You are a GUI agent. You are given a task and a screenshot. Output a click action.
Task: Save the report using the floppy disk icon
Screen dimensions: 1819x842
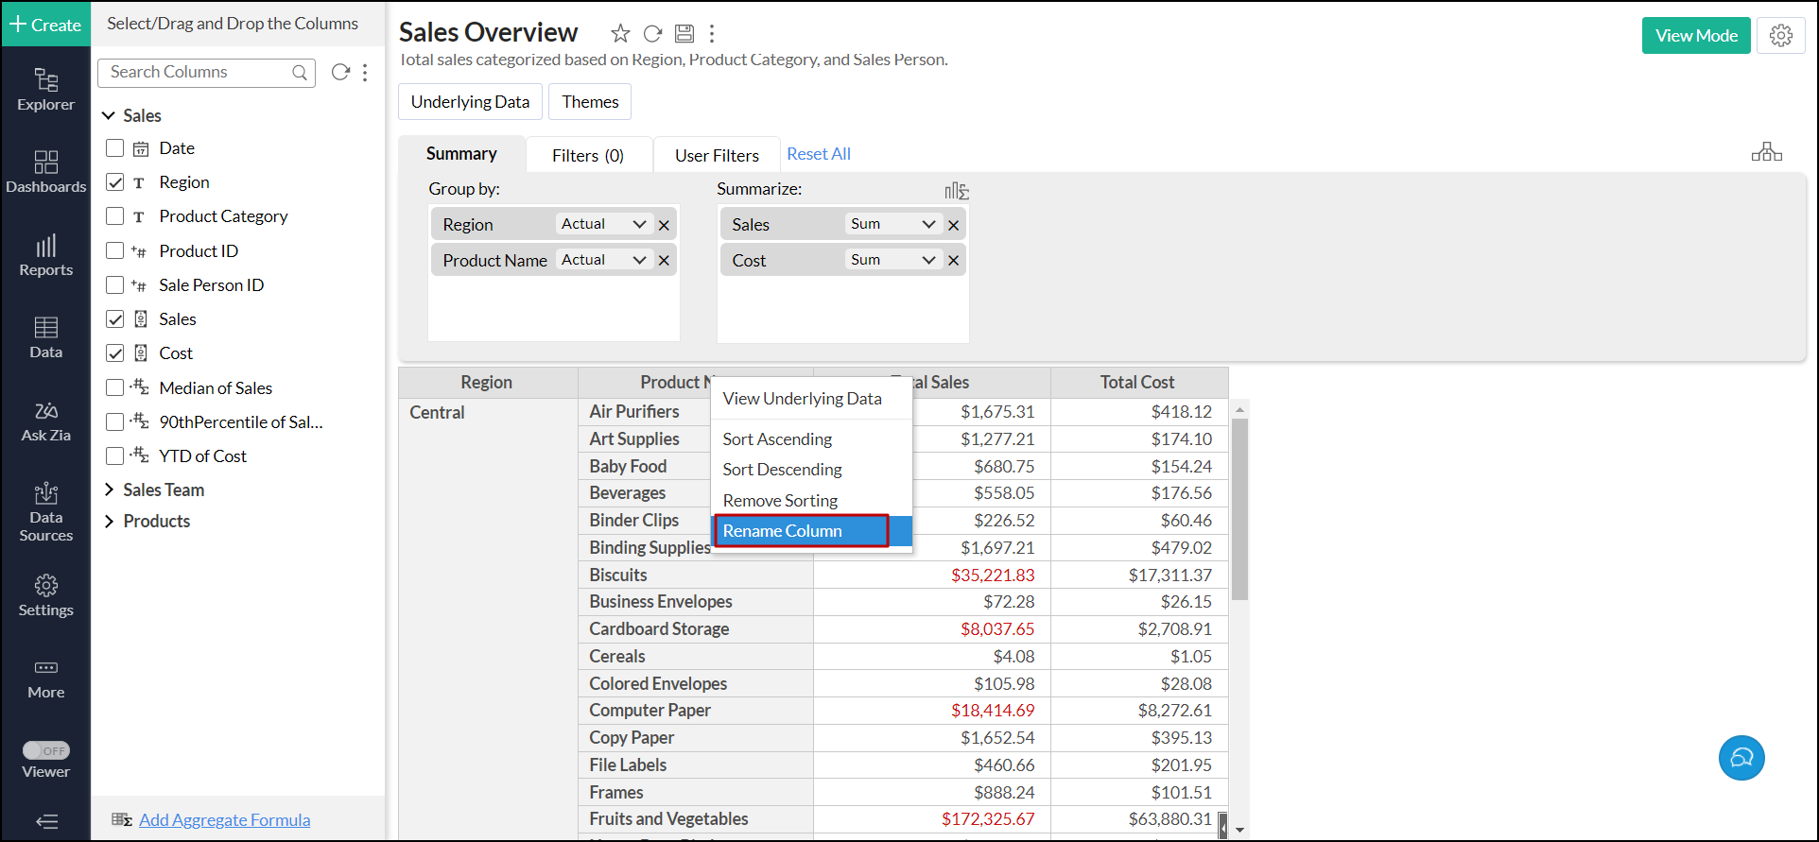(x=684, y=34)
